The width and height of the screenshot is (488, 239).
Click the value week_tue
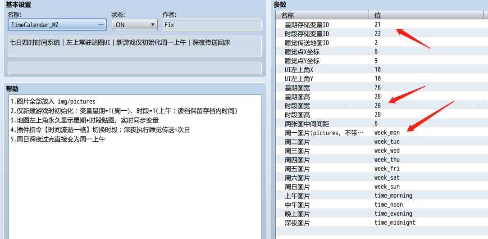click(x=387, y=141)
